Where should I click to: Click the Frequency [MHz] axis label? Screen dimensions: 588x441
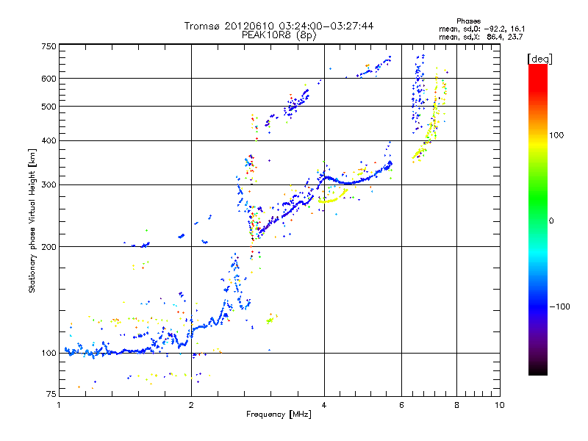pyautogui.click(x=279, y=416)
